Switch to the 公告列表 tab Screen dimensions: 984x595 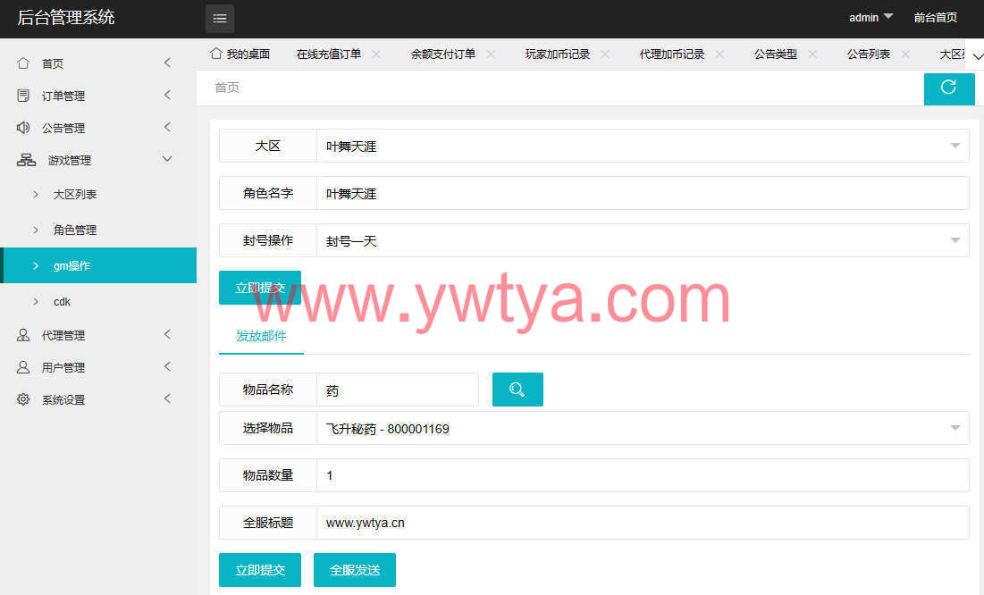869,54
